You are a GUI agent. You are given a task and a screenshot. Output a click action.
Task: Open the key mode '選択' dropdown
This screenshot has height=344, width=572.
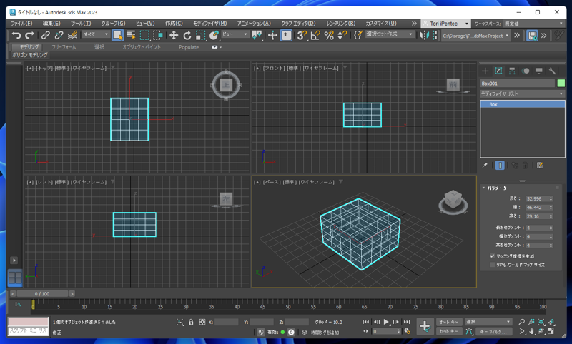click(488, 322)
